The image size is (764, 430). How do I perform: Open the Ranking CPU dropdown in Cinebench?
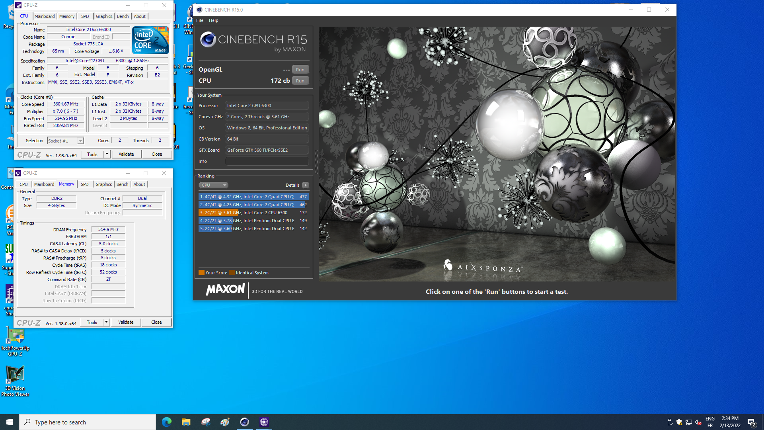(x=214, y=185)
